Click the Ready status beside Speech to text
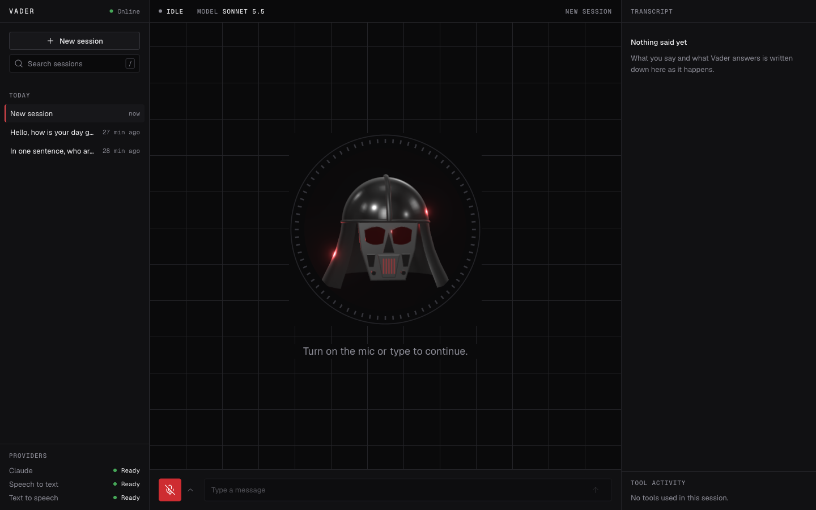 pos(126,484)
